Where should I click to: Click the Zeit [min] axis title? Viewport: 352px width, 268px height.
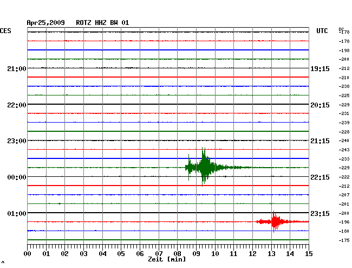(x=167, y=259)
